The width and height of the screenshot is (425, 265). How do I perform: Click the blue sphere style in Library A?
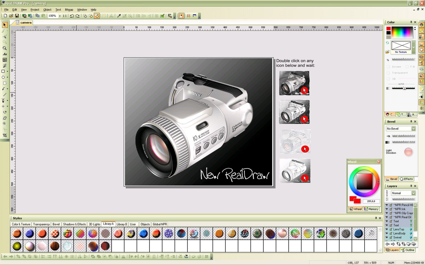143,233
